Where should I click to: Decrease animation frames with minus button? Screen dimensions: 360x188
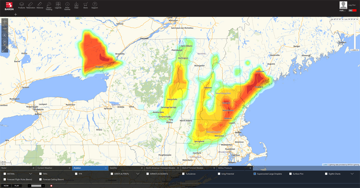click(30, 186)
